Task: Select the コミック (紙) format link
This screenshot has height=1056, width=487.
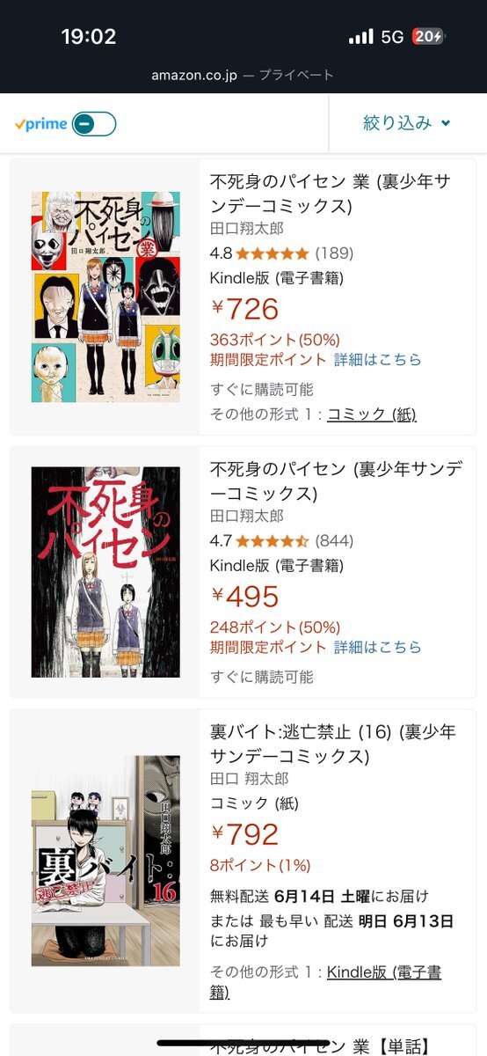Action: point(372,414)
